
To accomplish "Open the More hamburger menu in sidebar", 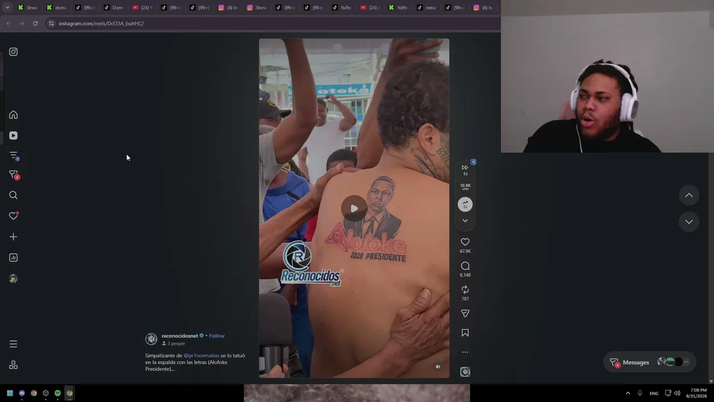I will [13, 344].
